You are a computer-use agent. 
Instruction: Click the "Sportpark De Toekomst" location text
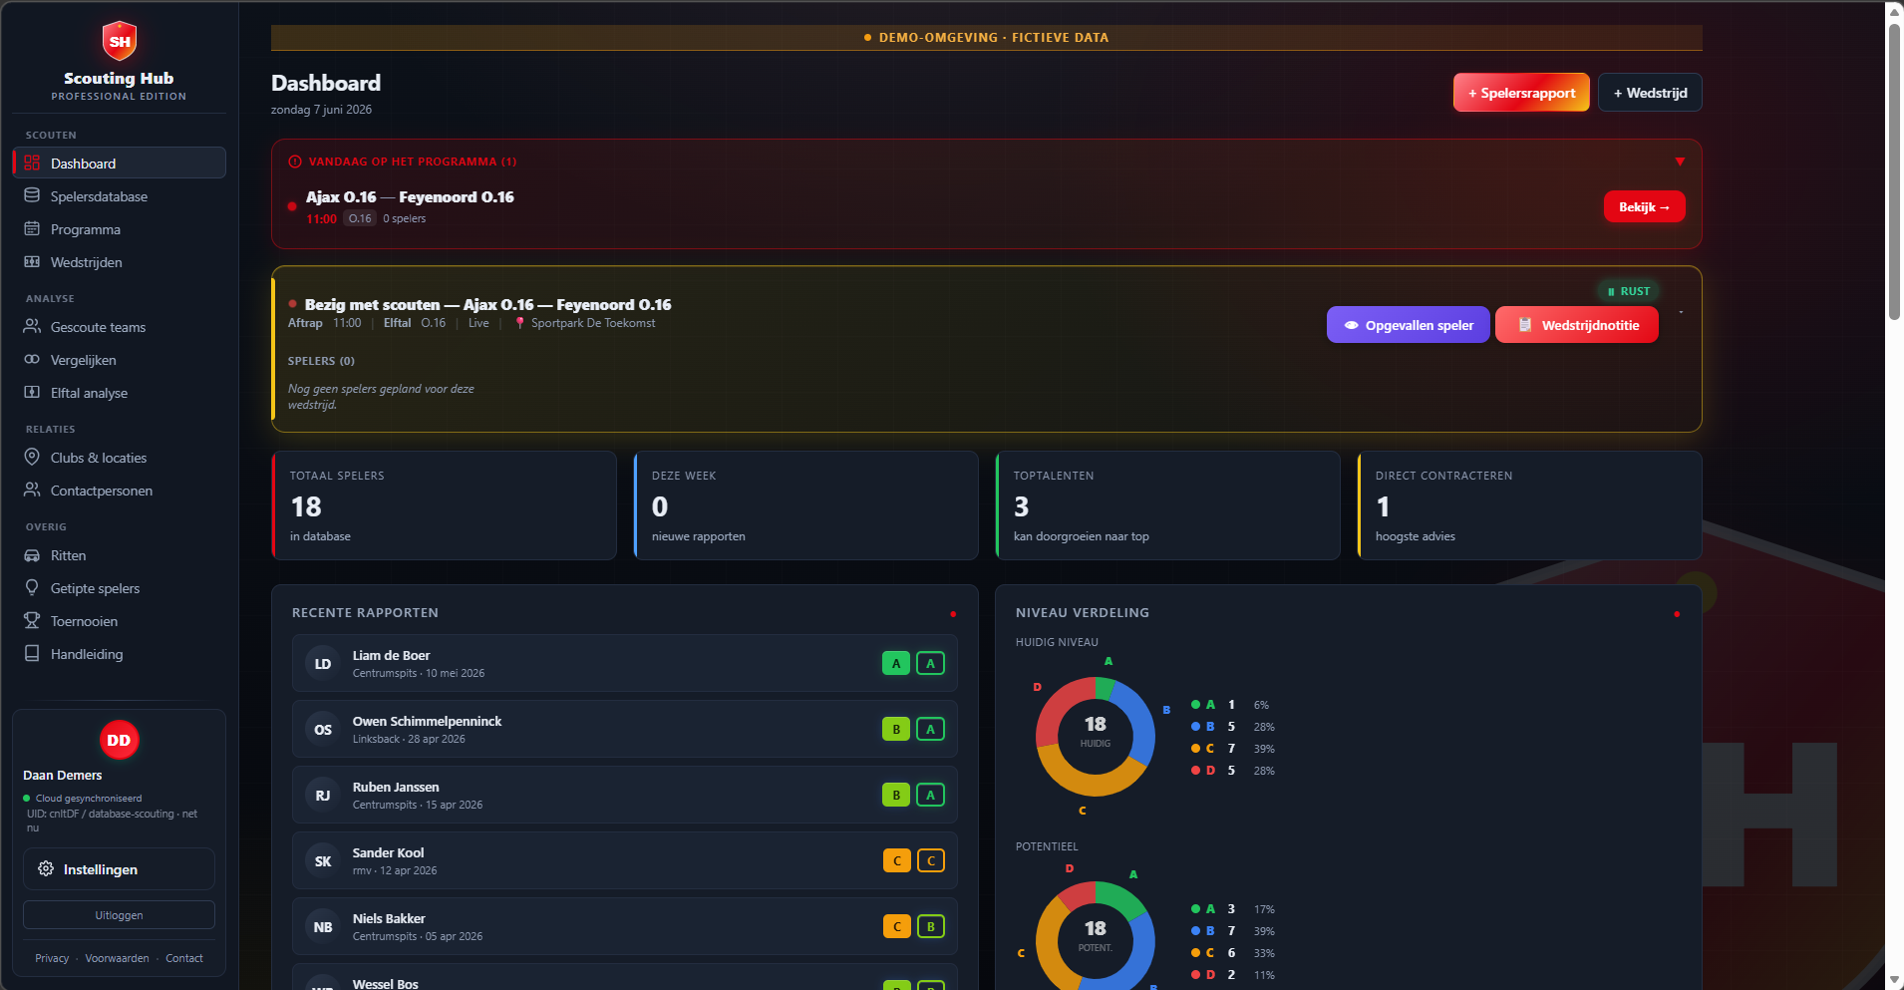(593, 323)
